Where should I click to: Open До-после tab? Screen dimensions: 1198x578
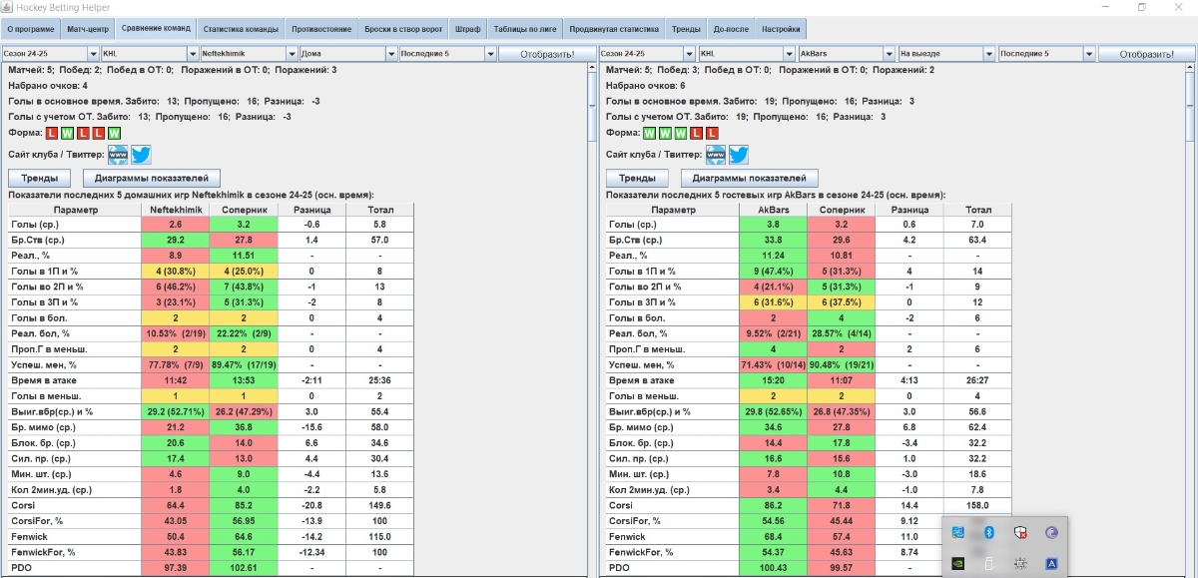[731, 29]
